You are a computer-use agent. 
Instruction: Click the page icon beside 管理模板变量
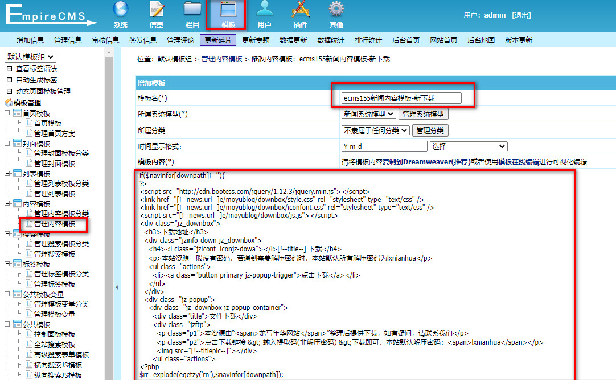(29, 314)
